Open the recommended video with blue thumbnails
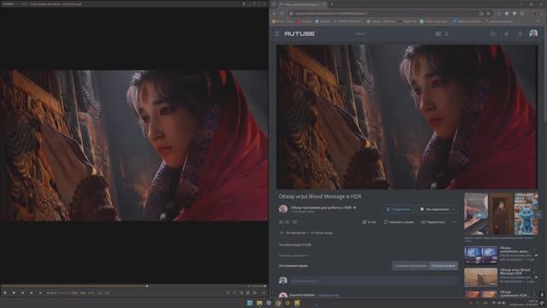This screenshot has width=547, height=308. click(480, 255)
